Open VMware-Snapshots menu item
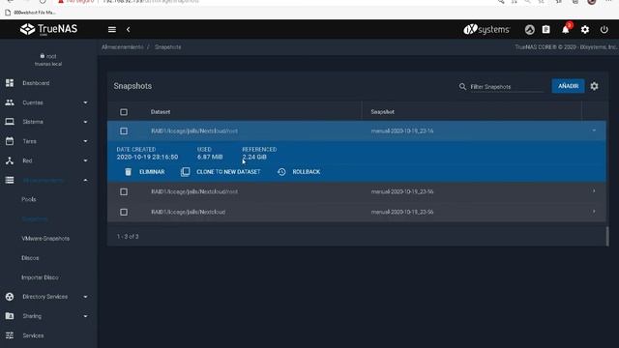 (x=45, y=239)
